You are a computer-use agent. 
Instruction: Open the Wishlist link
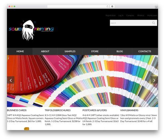coord(141,16)
